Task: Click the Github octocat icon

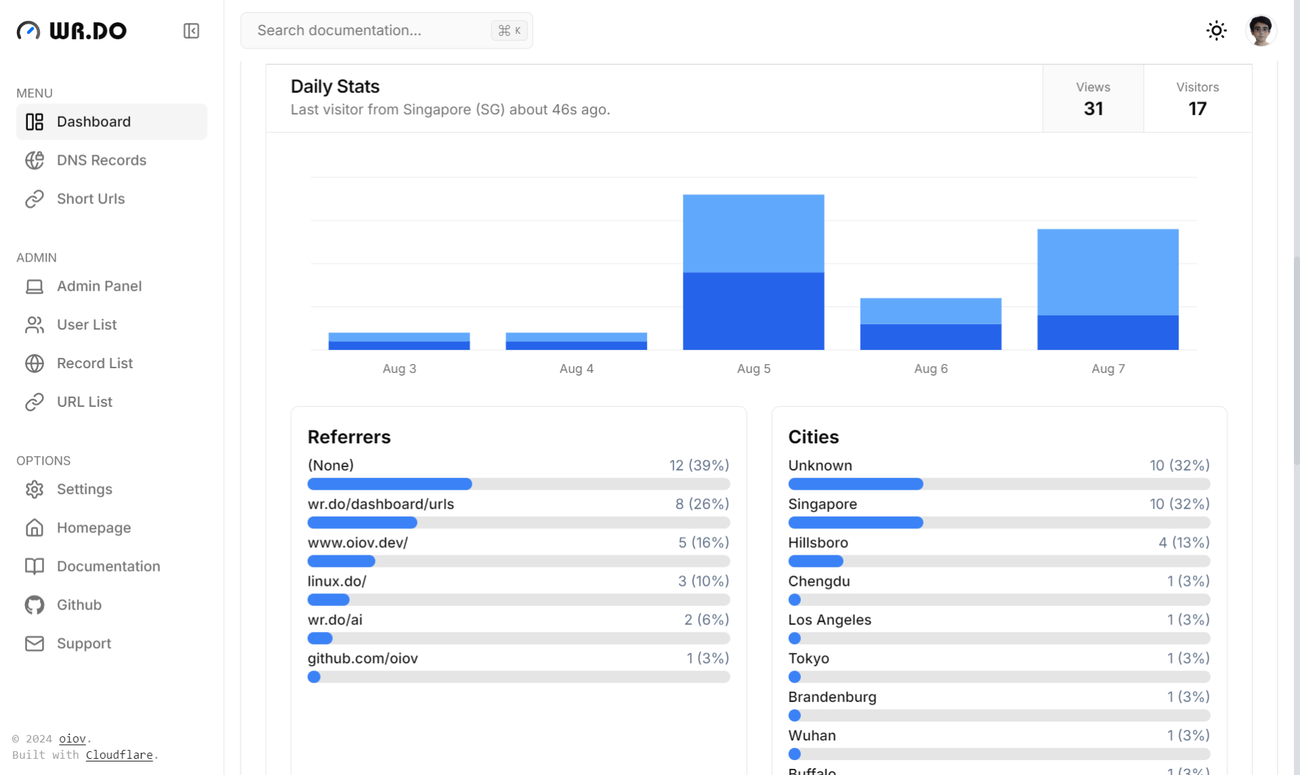Action: click(35, 605)
